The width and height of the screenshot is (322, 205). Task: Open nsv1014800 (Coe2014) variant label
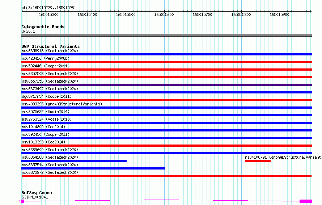(x=43, y=127)
